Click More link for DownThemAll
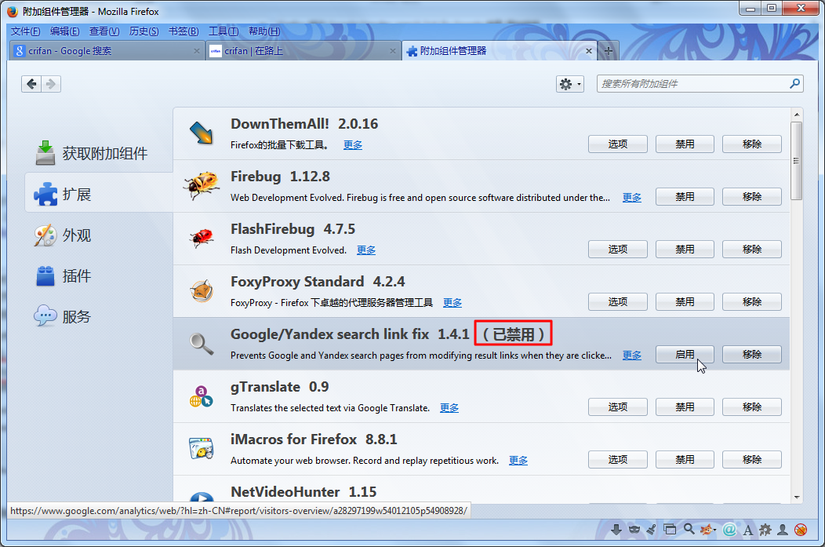Image resolution: width=825 pixels, height=547 pixels. click(x=353, y=144)
